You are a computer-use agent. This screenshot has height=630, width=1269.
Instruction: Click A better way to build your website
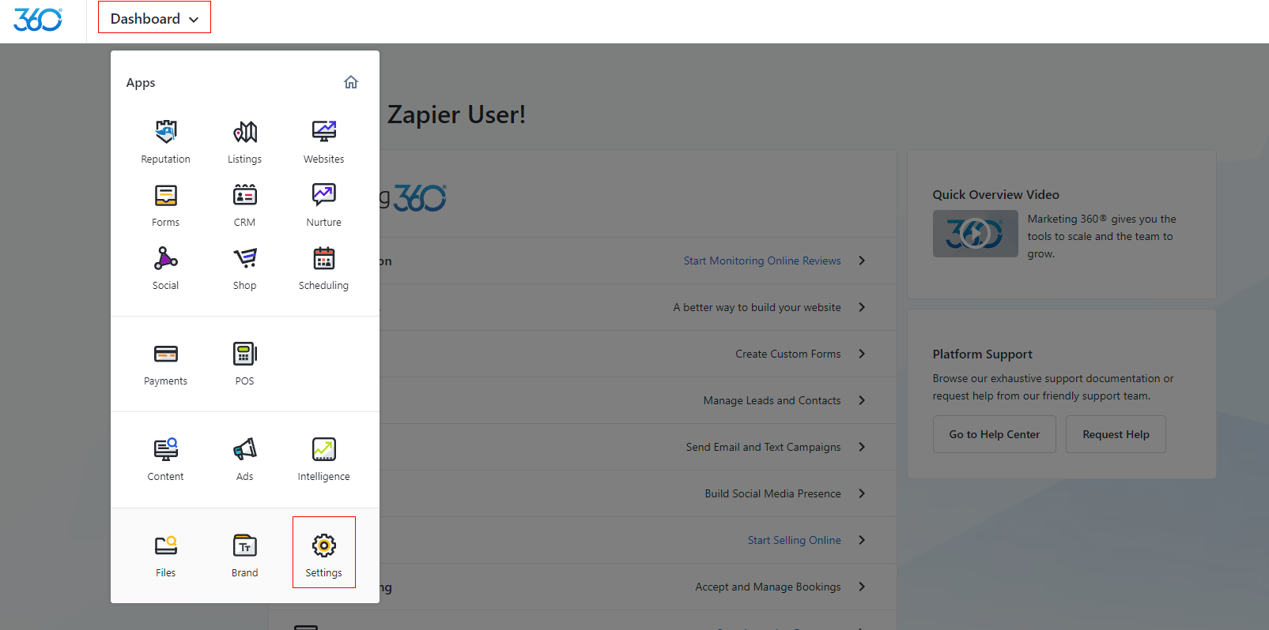[757, 307]
